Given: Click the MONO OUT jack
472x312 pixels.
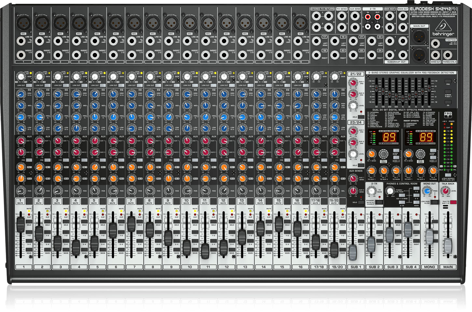Looking at the screenshot, I should [436, 55].
